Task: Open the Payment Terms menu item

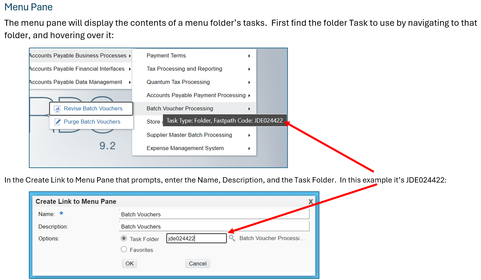Action: 166,56
